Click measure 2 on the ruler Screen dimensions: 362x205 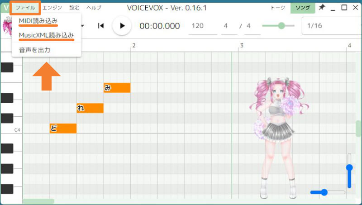pos(133,45)
